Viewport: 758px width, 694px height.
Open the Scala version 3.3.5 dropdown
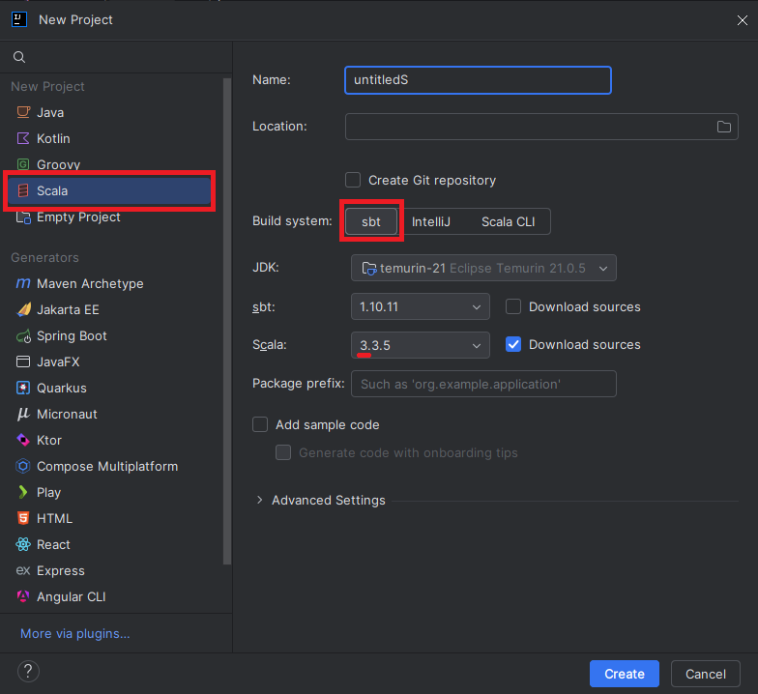tap(420, 345)
